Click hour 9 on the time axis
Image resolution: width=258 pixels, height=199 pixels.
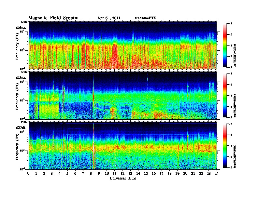tap(99, 173)
